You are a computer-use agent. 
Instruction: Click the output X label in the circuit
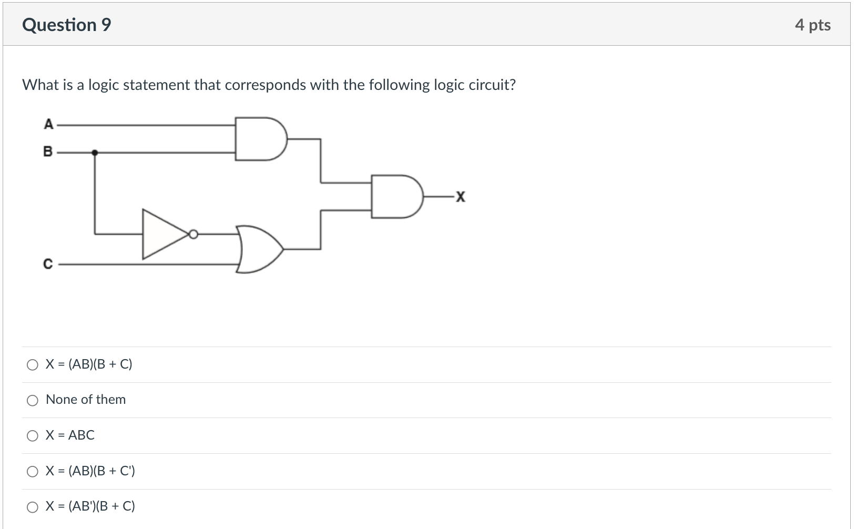point(460,196)
